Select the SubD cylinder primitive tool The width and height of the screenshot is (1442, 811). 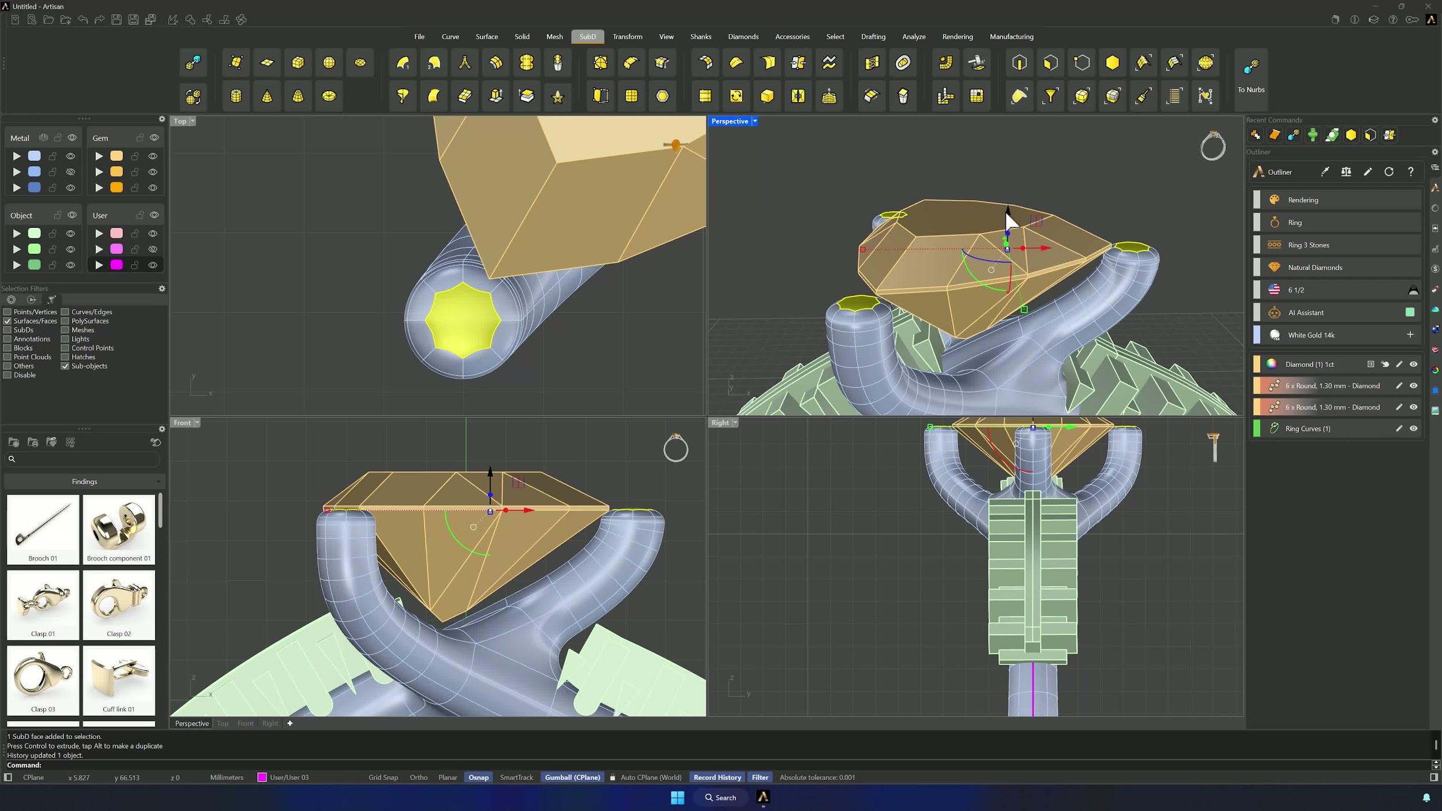[x=236, y=96]
